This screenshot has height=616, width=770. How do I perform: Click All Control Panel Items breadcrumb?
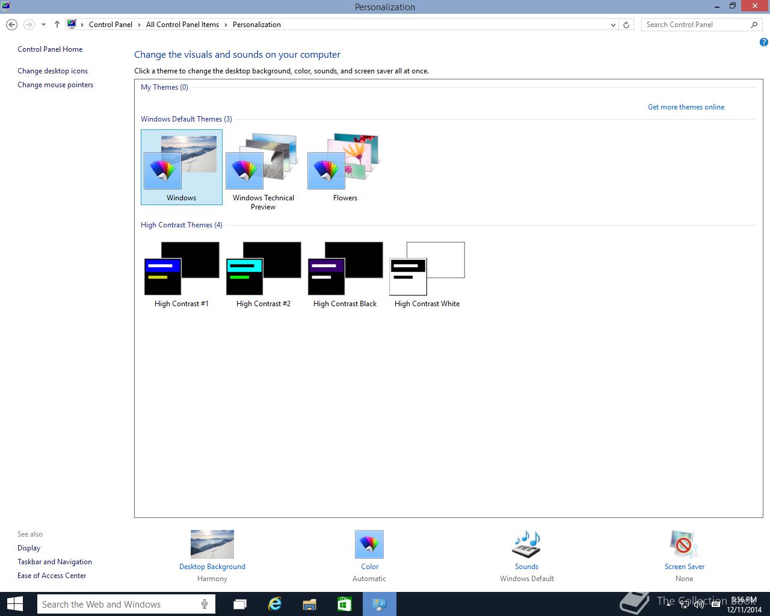[x=182, y=25]
